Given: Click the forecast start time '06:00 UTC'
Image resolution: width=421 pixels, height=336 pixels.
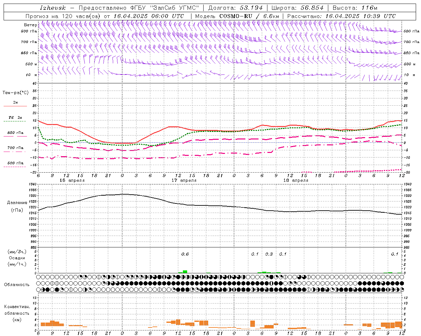Looking at the screenshot, I should point(167,16).
